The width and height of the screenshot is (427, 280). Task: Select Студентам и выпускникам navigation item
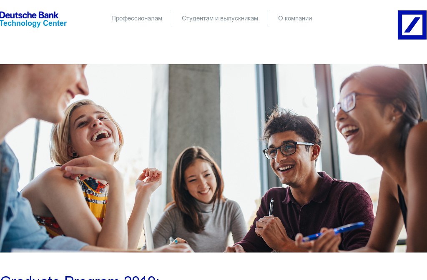(x=220, y=18)
